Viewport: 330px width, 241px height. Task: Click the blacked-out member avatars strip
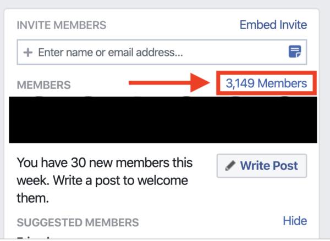pyautogui.click(x=163, y=120)
